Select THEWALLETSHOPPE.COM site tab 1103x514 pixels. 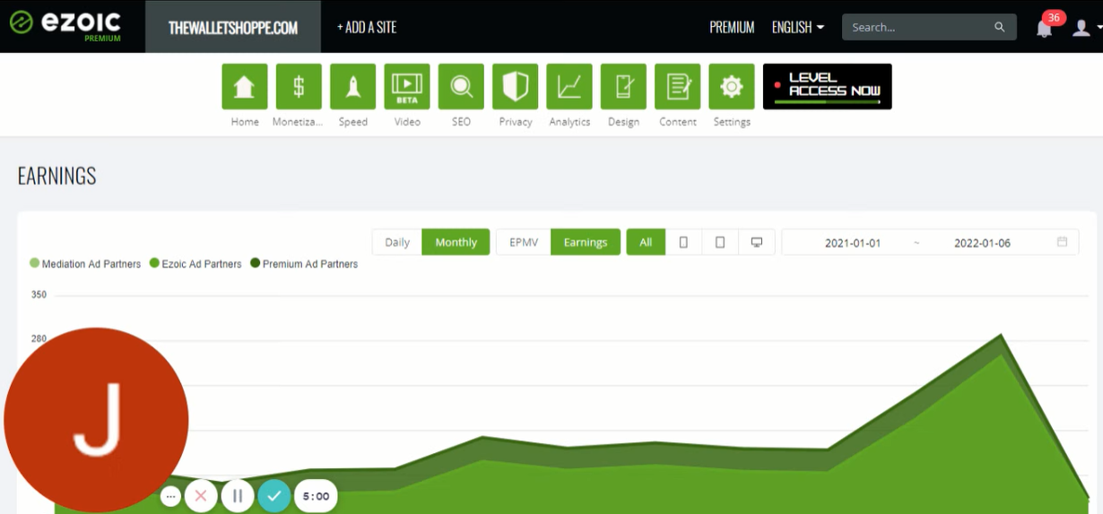pyautogui.click(x=233, y=27)
